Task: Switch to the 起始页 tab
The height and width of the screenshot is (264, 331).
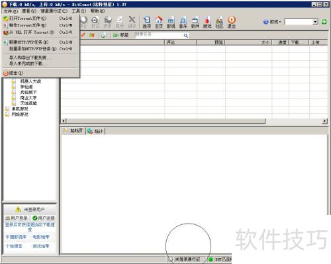Action: [x=73, y=131]
